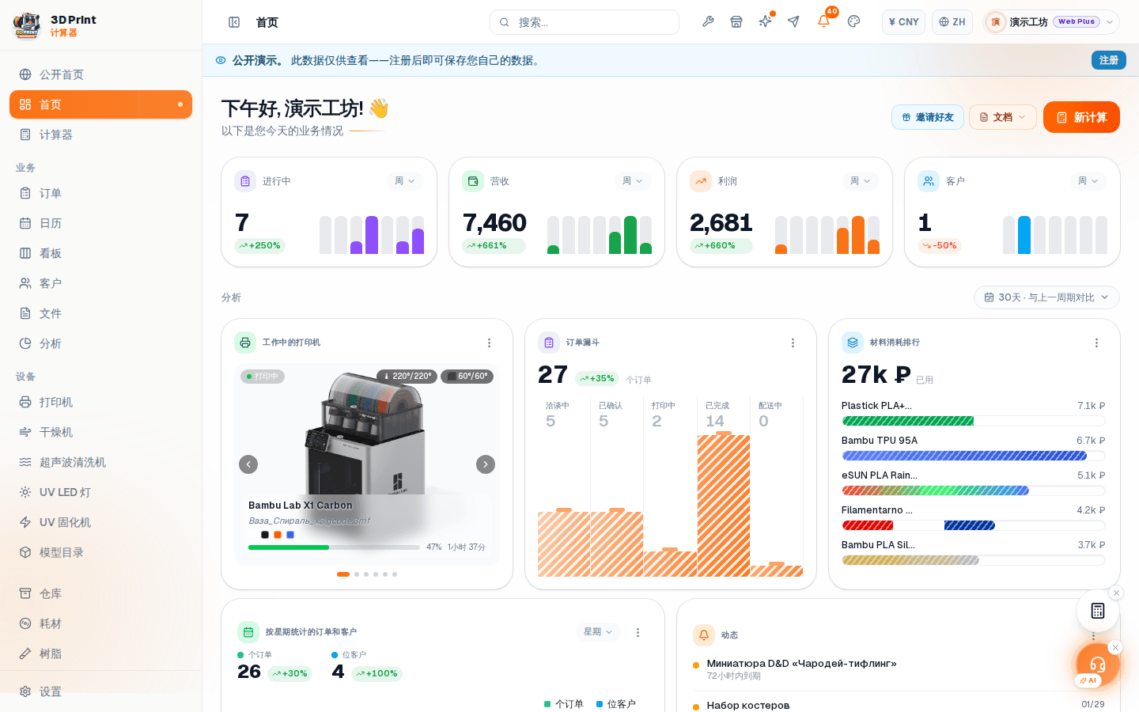Click the paper plane send icon
The width and height of the screenshot is (1139, 712).
point(793,22)
